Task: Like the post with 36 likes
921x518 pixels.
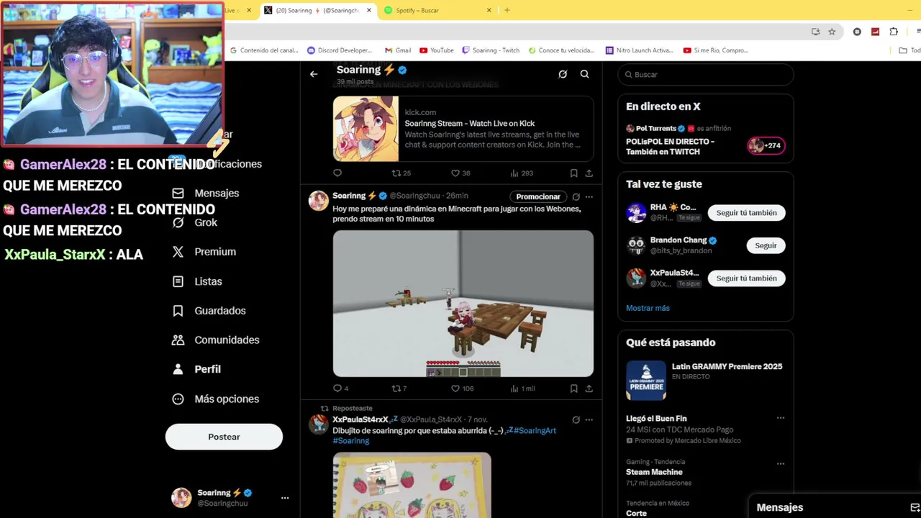Action: (460, 173)
